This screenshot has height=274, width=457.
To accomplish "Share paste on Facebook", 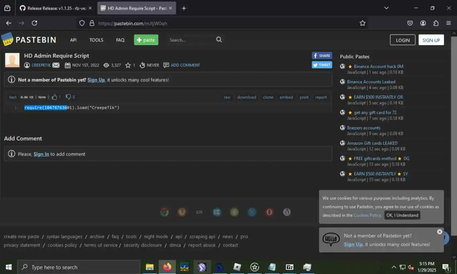I will tap(322, 56).
